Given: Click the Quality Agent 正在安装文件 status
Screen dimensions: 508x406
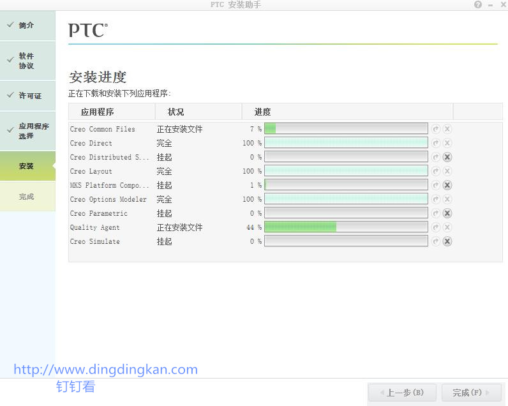Looking at the screenshot, I should [180, 227].
